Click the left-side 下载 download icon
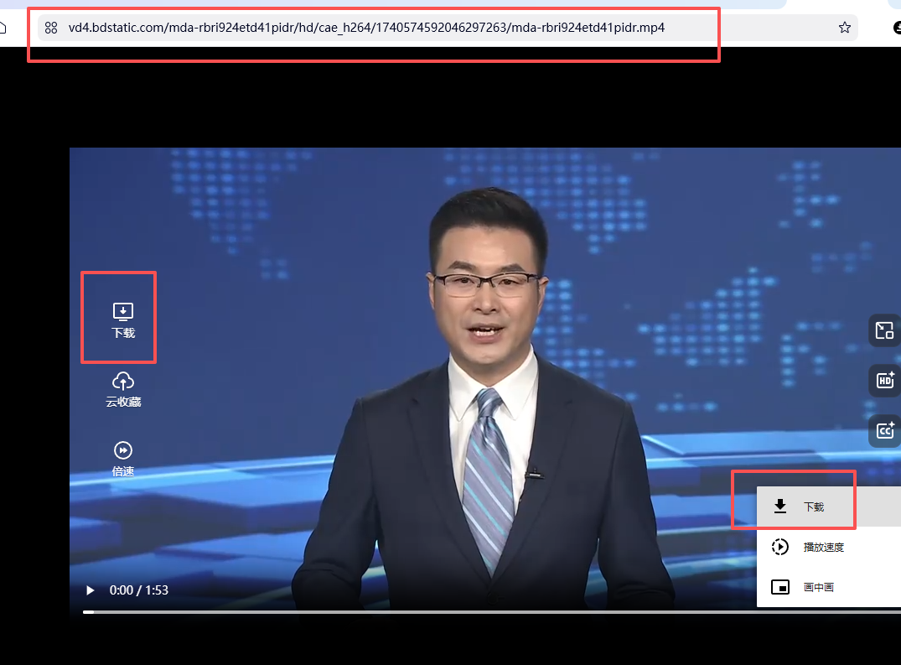The image size is (901, 665). coord(123,313)
